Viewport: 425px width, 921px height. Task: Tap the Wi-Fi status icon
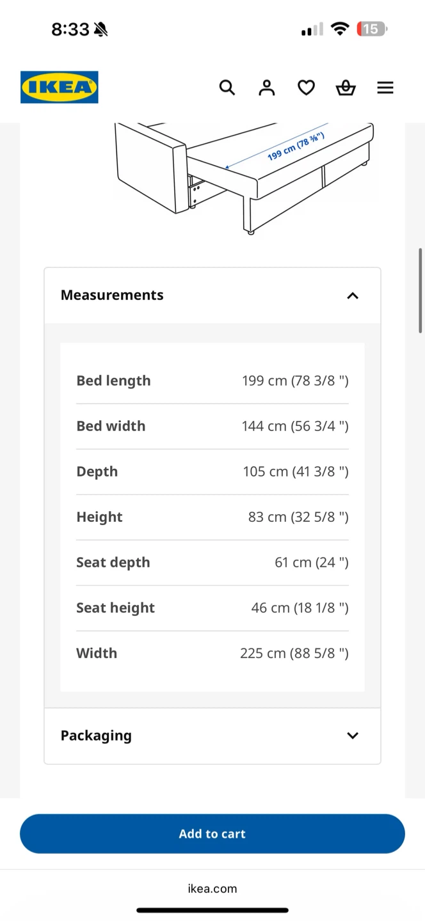tap(340, 29)
